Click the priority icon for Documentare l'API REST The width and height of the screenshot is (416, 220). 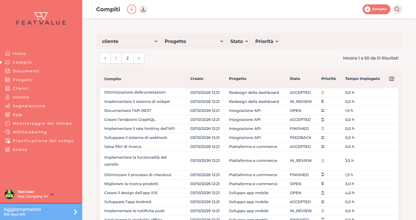coord(323,111)
